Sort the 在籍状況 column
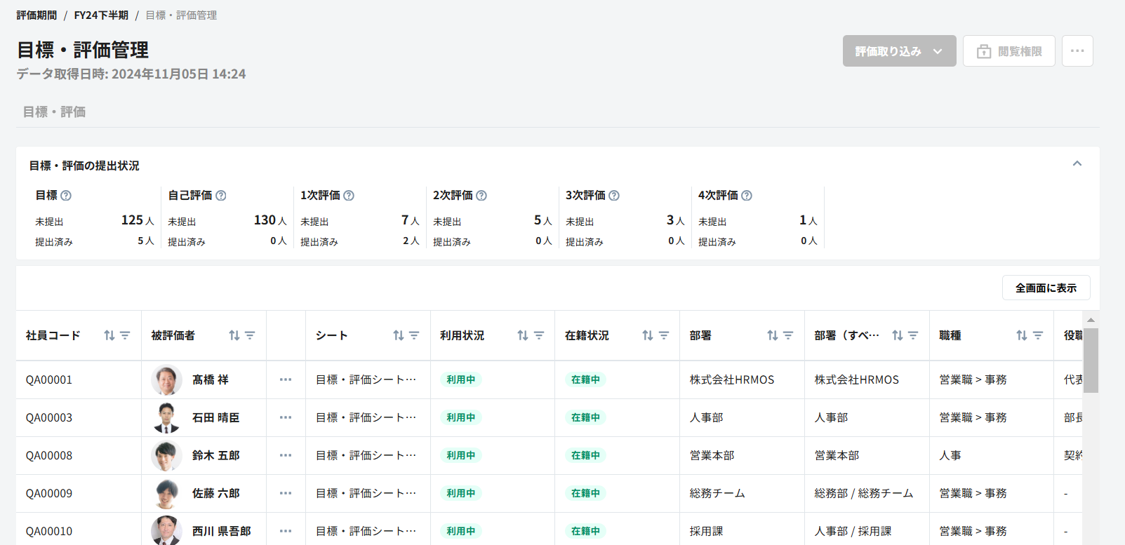The width and height of the screenshot is (1125, 545). [x=647, y=335]
